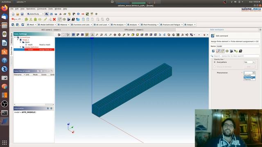Open the BC and Load dropdown

102,24
